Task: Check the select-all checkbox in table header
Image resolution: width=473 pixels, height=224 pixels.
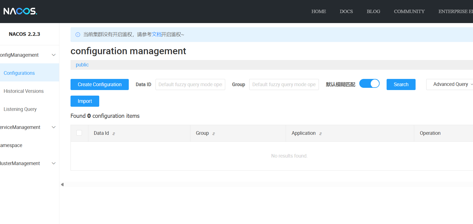Action: (79, 133)
